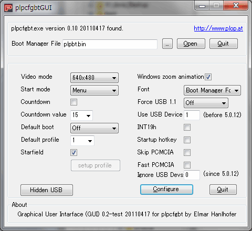Open the Video mode 640x480 dropdown
Screen dimensions: 252x231
tap(94, 78)
